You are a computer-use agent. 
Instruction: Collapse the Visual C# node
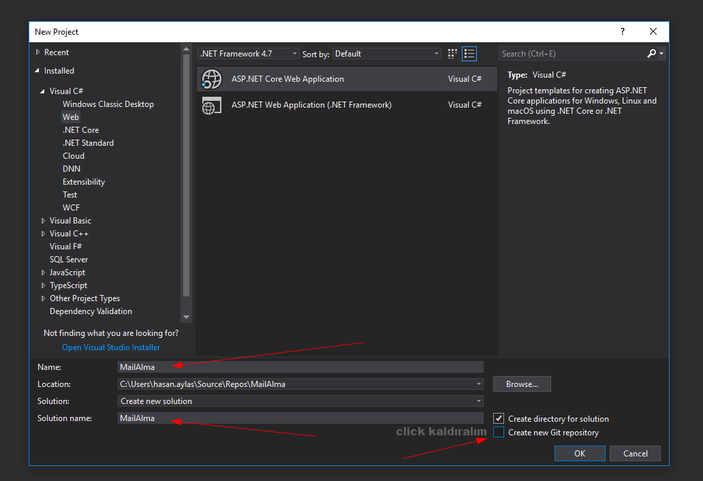[x=43, y=91]
